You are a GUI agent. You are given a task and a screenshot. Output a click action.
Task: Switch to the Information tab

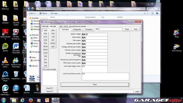click(x=65, y=29)
